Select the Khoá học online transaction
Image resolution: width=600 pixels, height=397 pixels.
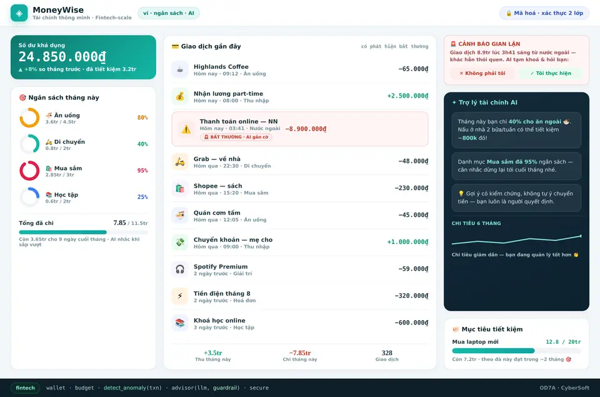pos(300,323)
